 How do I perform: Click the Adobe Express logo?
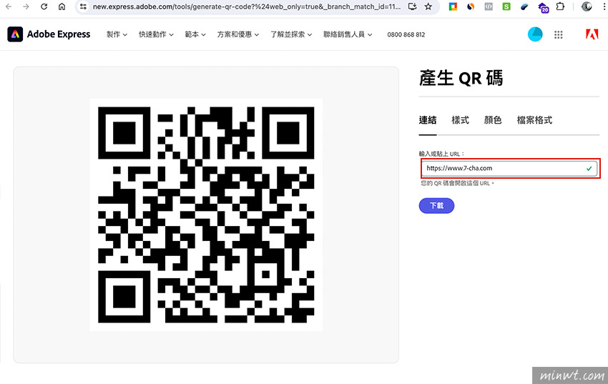(49, 34)
